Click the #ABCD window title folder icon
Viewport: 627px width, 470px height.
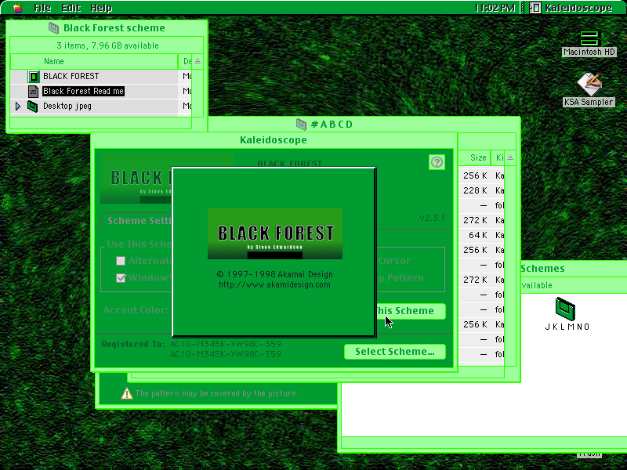(x=301, y=125)
